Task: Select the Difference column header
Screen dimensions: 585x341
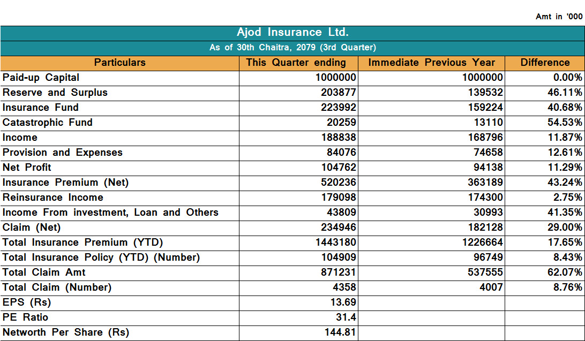Action: [x=545, y=63]
